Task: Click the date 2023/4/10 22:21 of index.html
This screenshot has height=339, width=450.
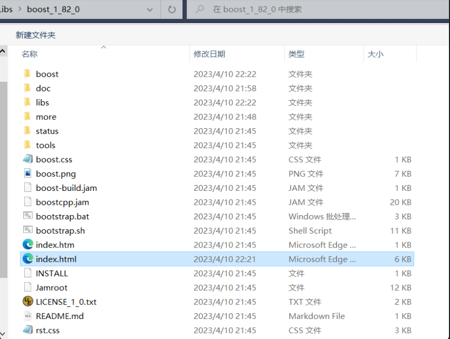Action: click(x=225, y=259)
